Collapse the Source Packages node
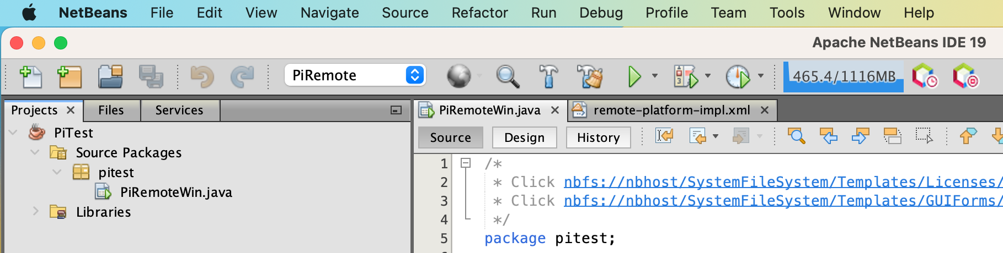The image size is (1003, 253). coord(35,152)
